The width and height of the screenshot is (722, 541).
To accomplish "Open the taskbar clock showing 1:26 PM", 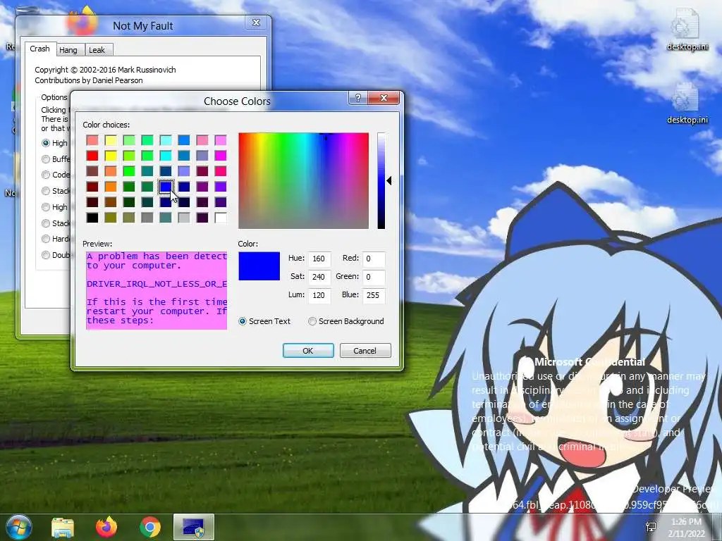I will [686, 522].
